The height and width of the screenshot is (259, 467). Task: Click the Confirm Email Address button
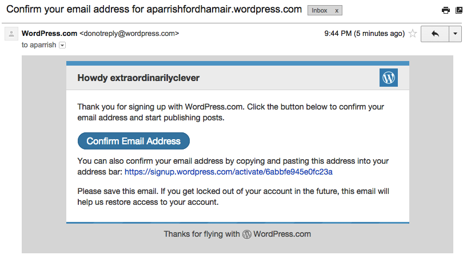pos(133,141)
